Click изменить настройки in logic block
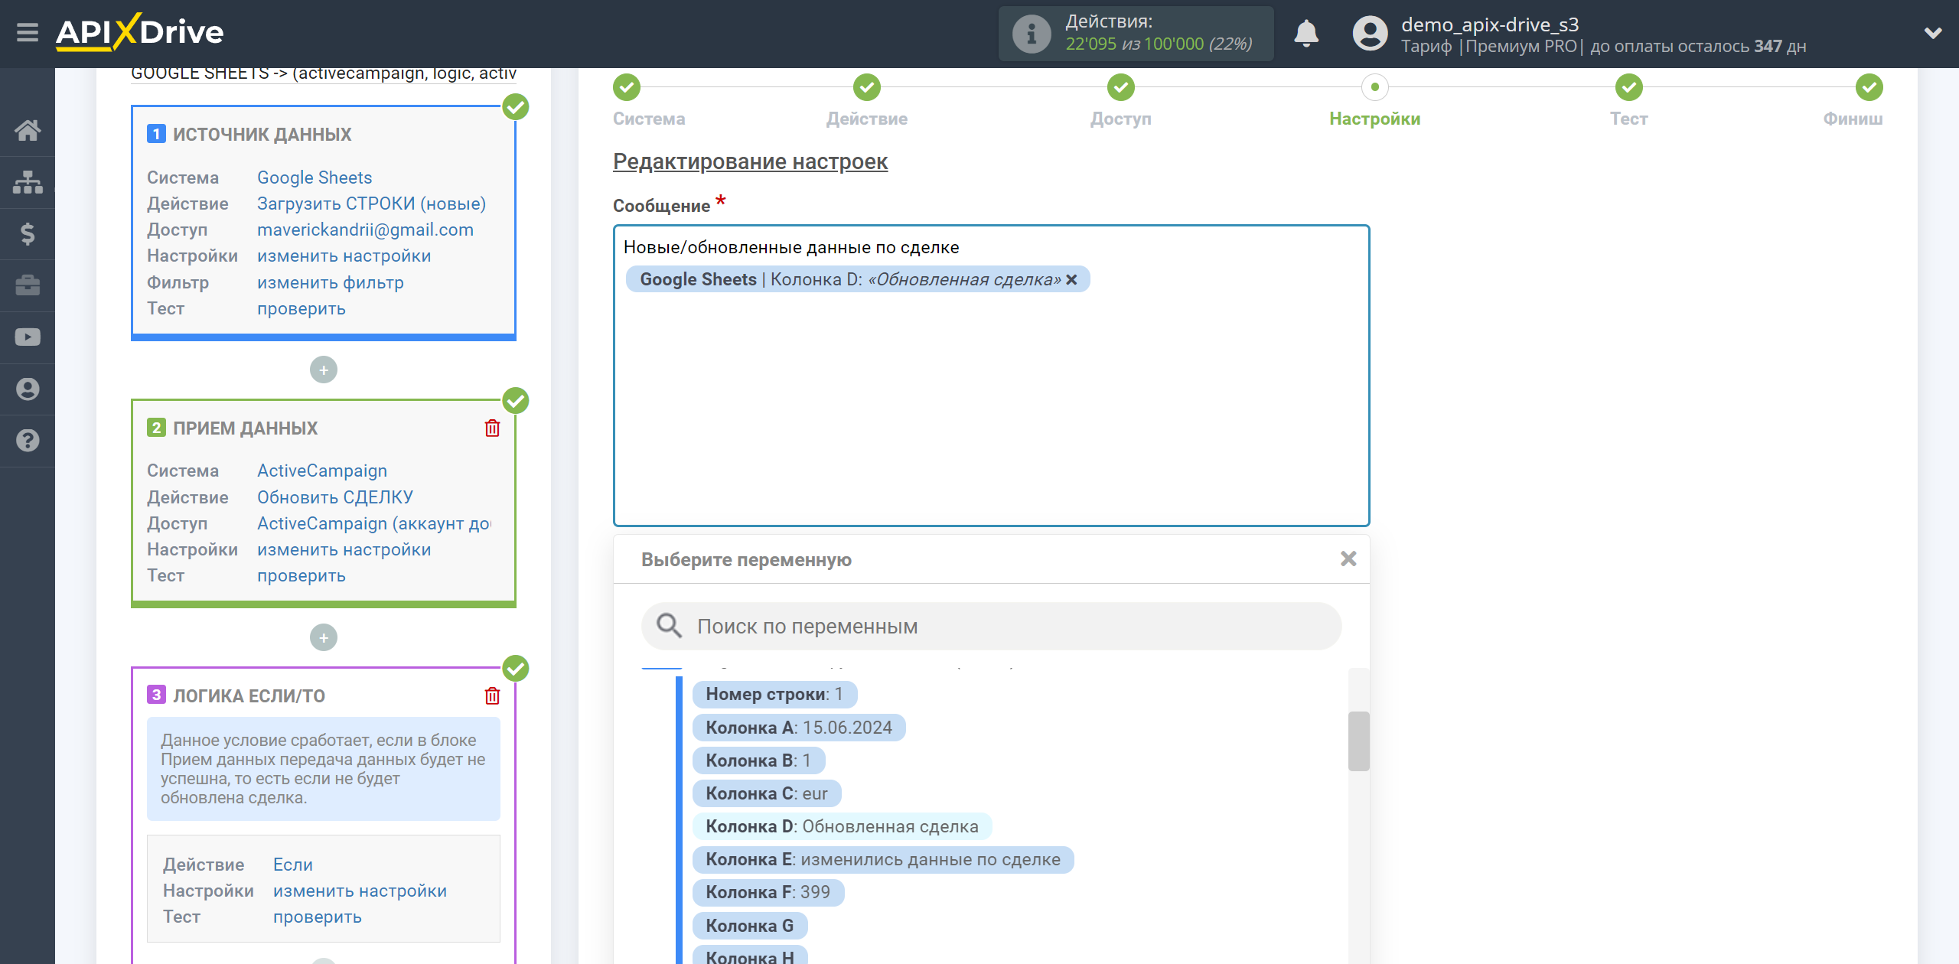This screenshot has height=964, width=1959. [x=360, y=891]
